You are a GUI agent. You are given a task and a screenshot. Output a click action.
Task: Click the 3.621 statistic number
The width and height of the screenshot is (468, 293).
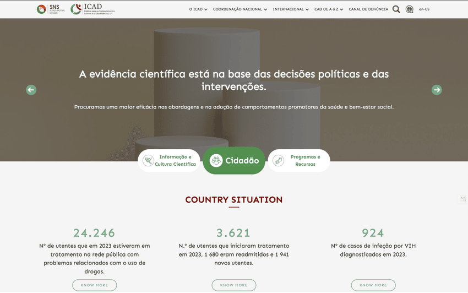point(233,233)
